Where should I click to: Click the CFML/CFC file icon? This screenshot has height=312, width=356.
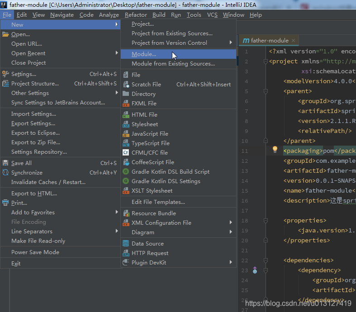tap(126, 152)
